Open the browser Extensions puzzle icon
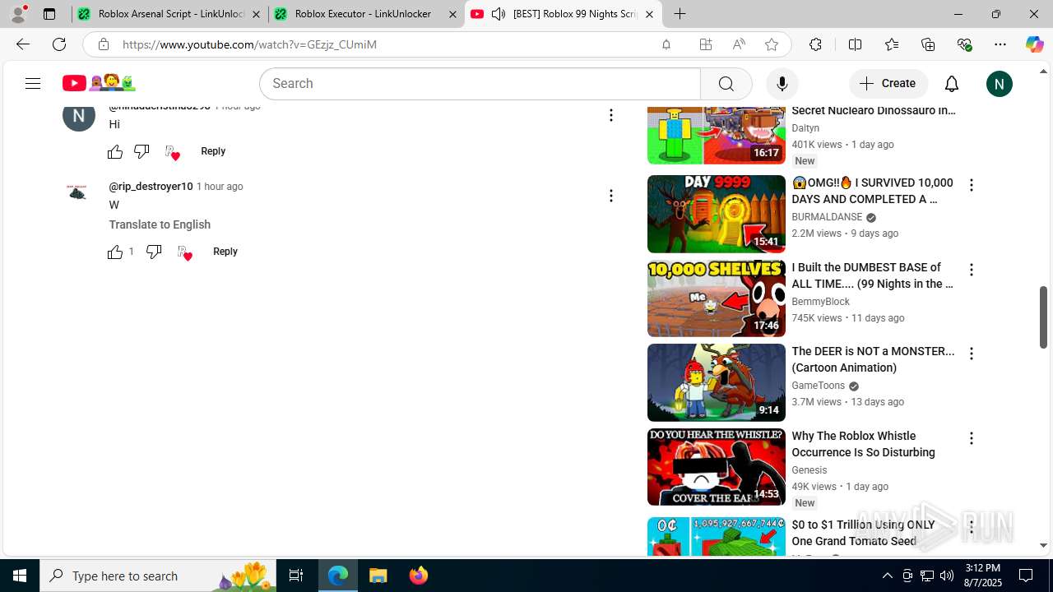The height and width of the screenshot is (592, 1053). point(815,44)
